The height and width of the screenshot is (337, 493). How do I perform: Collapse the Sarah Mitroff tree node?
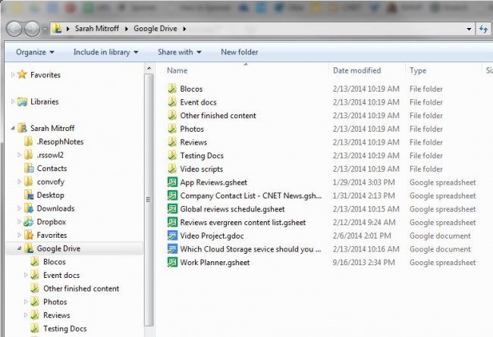13,128
